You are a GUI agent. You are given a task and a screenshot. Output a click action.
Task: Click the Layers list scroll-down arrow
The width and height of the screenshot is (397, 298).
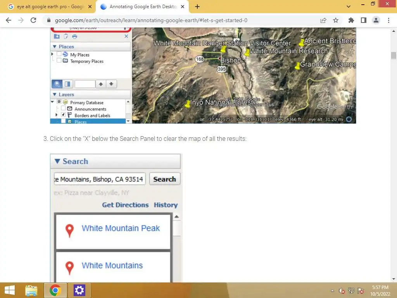[x=128, y=121]
